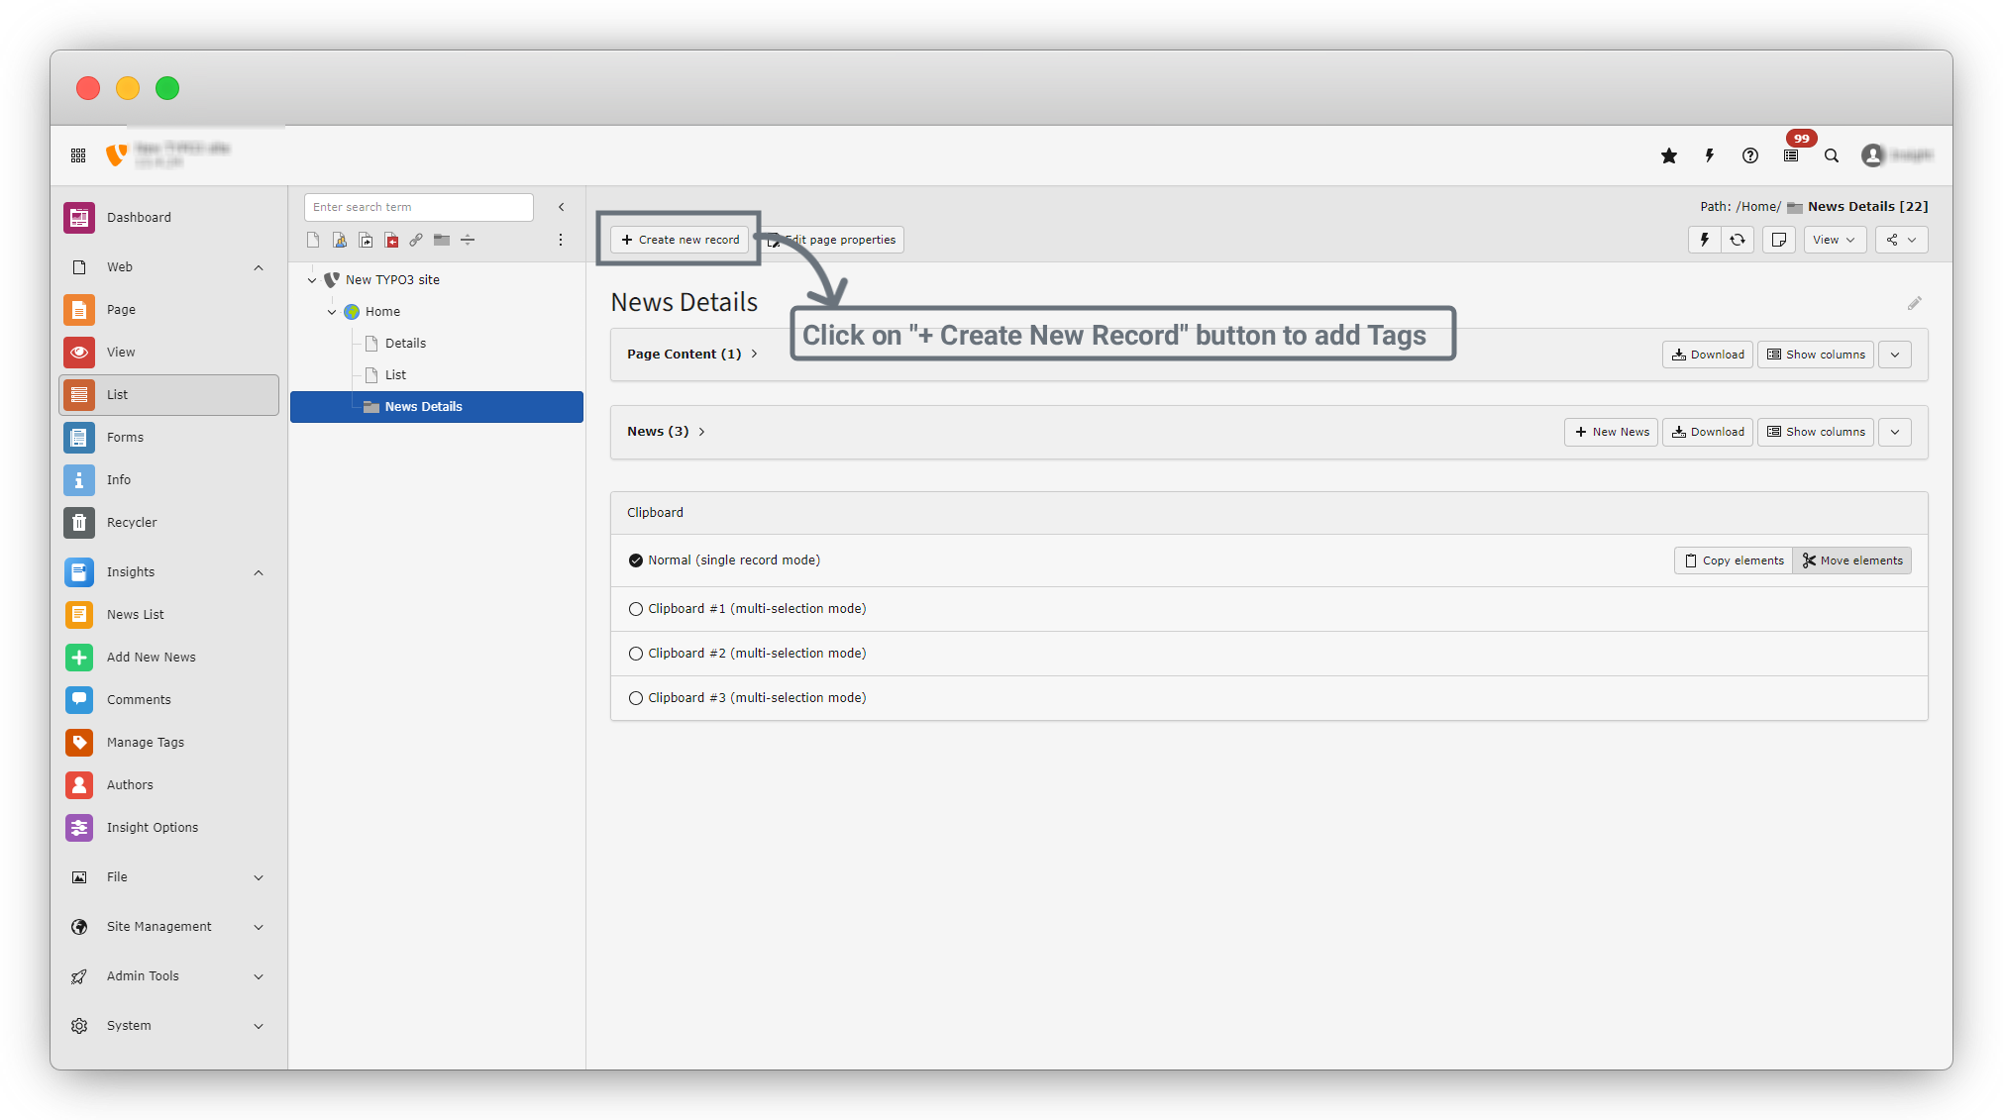Open the View dropdown
This screenshot has width=2003, height=1120.
coord(1834,240)
